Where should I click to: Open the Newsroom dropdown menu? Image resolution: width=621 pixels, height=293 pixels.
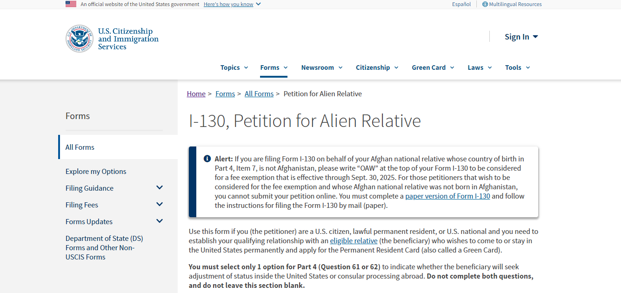coord(321,67)
